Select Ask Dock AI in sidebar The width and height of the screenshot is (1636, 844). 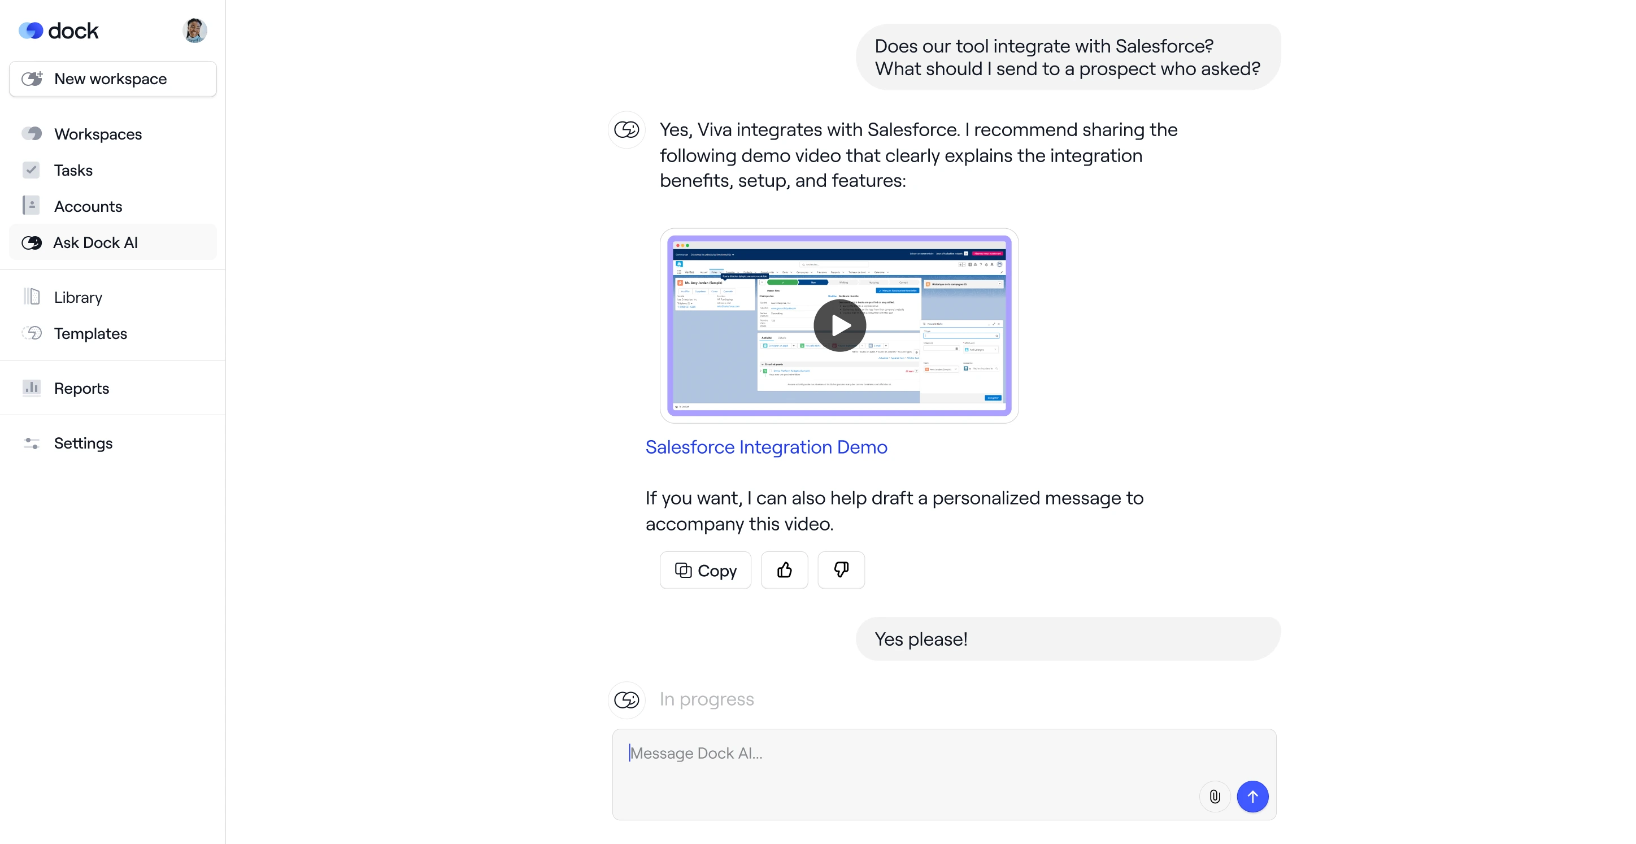[95, 242]
